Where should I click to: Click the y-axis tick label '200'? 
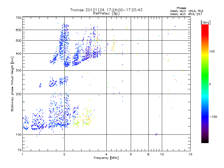click(18, 94)
